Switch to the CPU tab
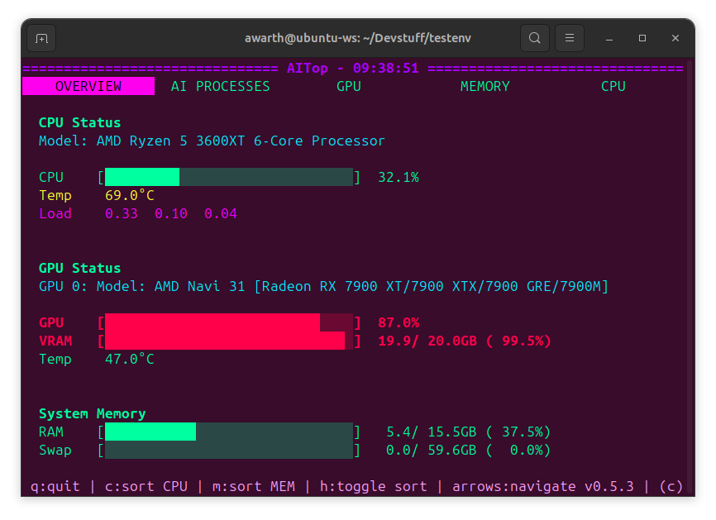 point(613,86)
